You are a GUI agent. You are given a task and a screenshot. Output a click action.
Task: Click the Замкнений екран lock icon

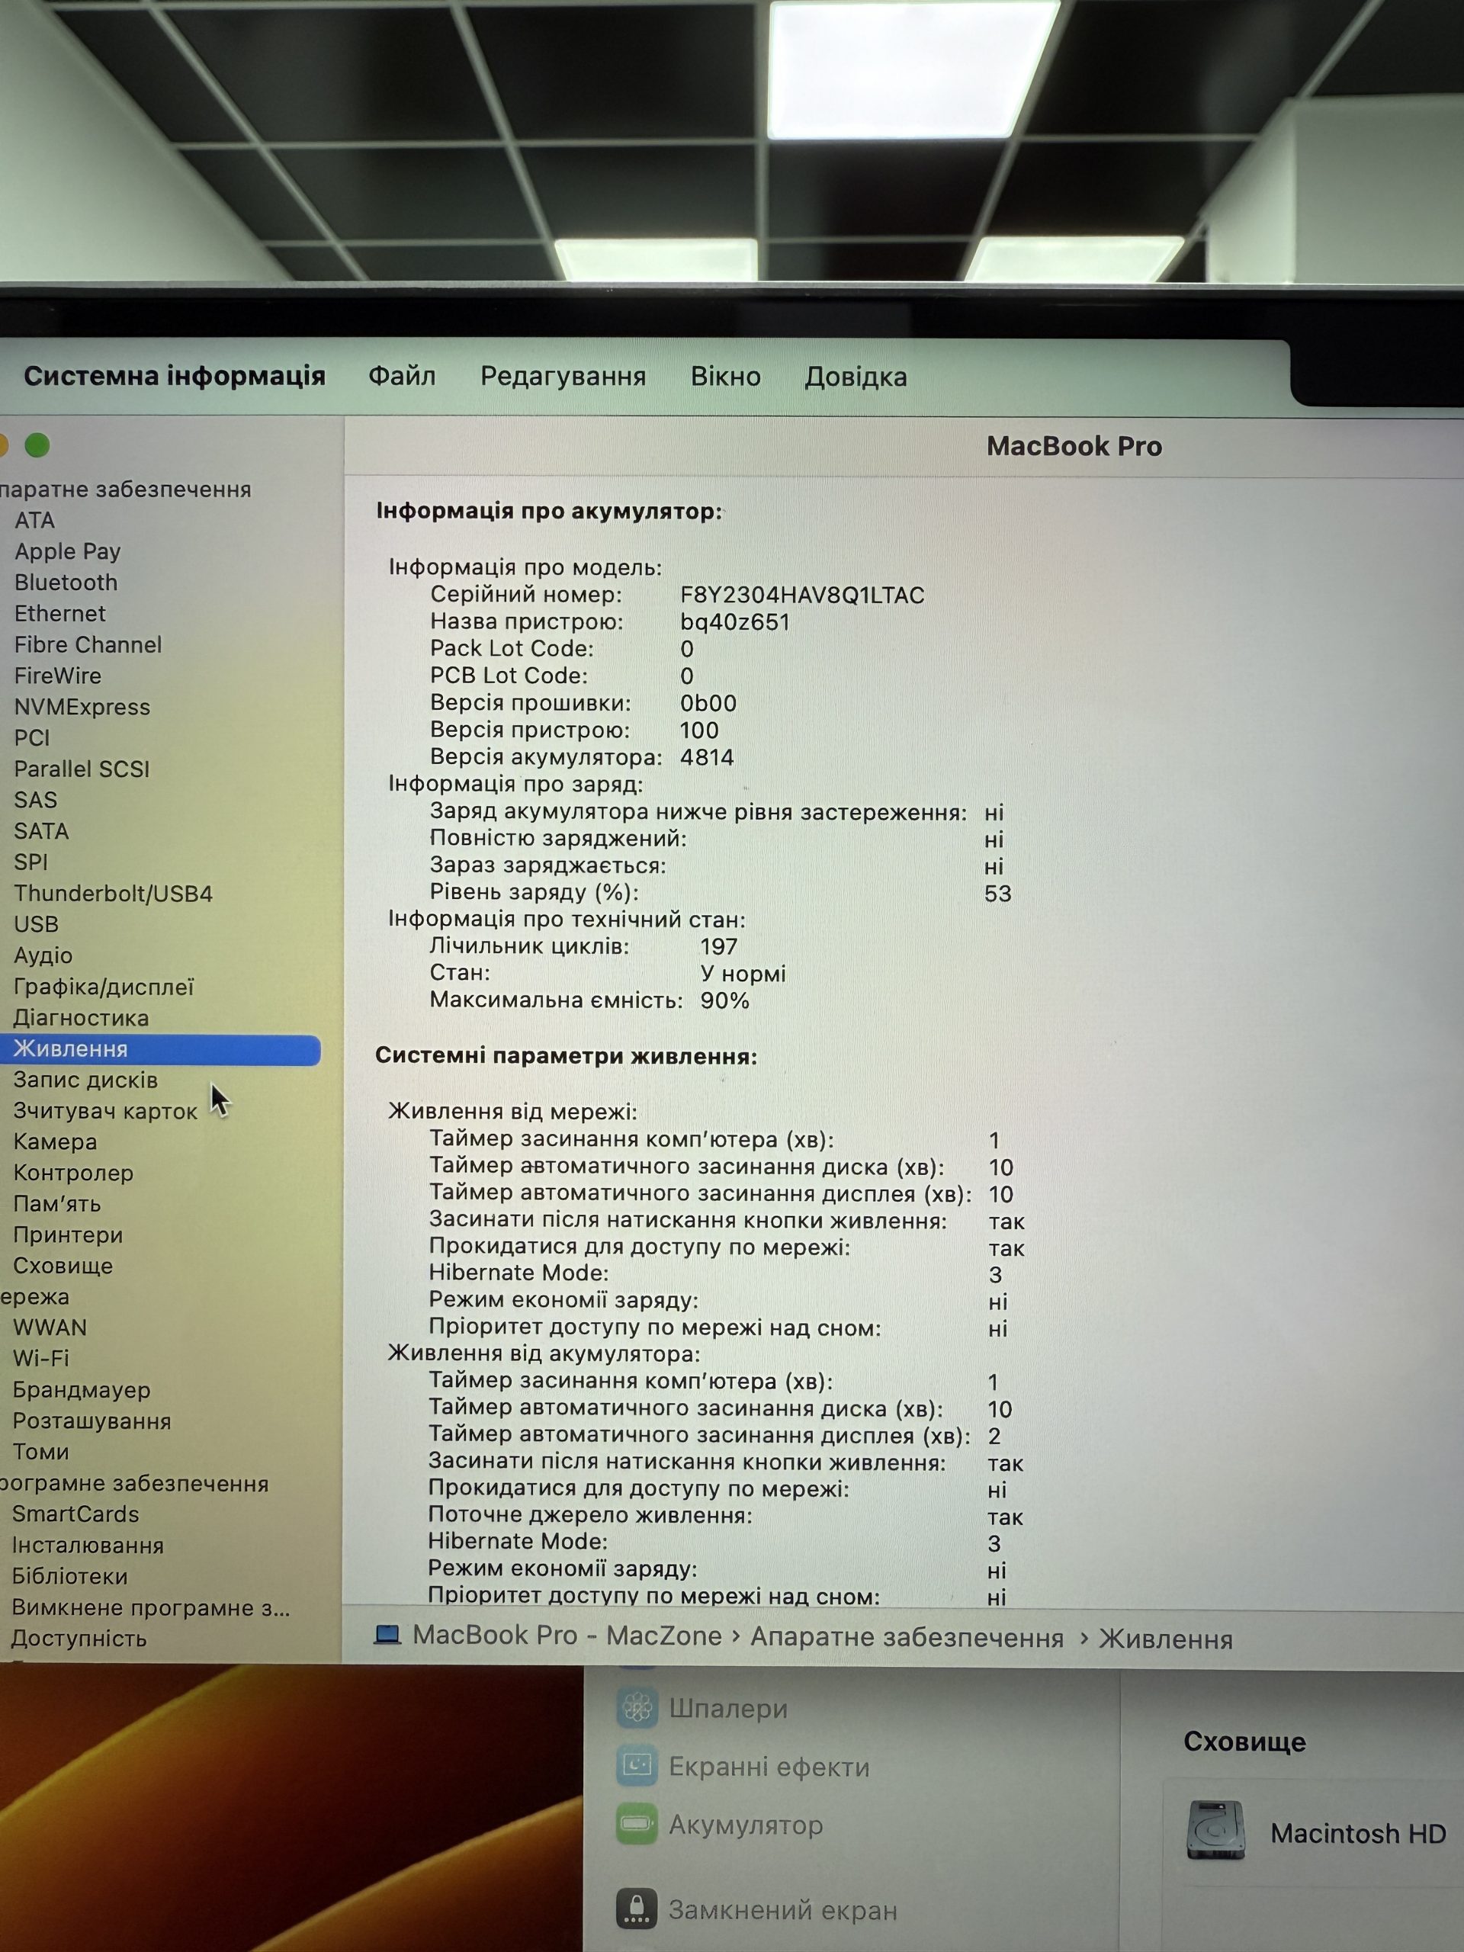pos(637,1909)
